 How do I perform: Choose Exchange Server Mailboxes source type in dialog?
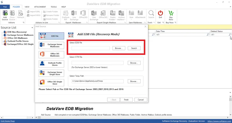(51, 45)
